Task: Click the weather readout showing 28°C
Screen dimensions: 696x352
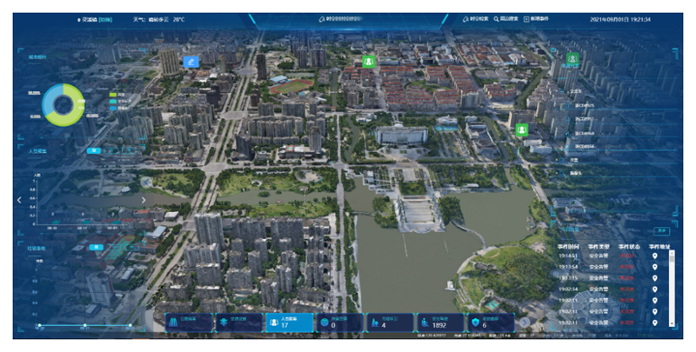Action: [159, 19]
